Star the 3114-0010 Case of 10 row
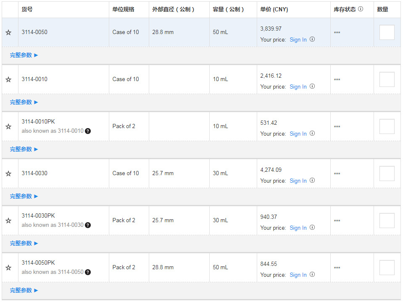Viewport: 403px width, 302px height. tap(8, 79)
